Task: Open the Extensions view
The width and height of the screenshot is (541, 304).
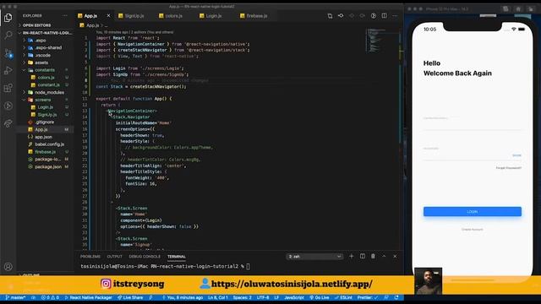Action: [8, 88]
